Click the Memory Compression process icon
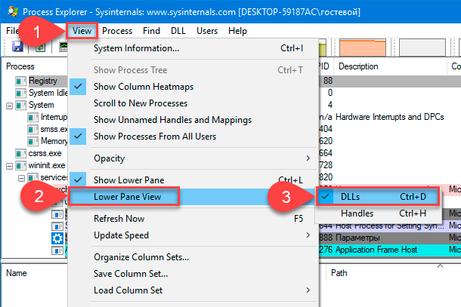This screenshot has width=461, height=307. pos(32,141)
